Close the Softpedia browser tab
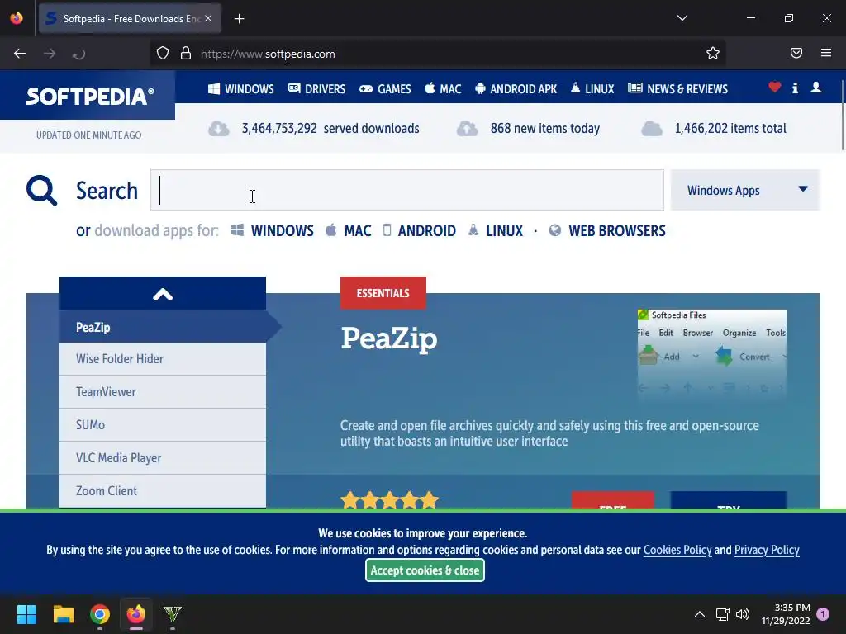The height and width of the screenshot is (634, 846). 208,18
